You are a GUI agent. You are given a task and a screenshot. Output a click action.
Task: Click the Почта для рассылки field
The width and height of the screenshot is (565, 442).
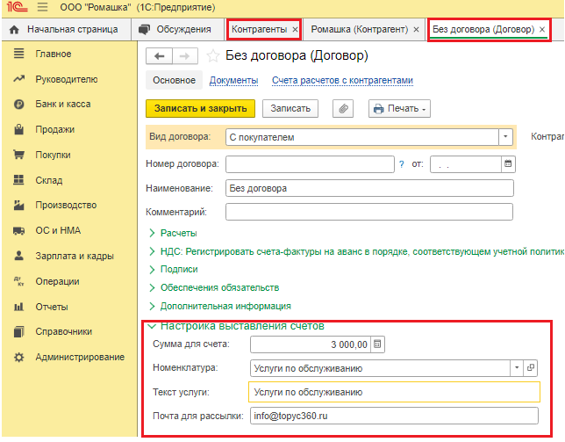coord(394,416)
